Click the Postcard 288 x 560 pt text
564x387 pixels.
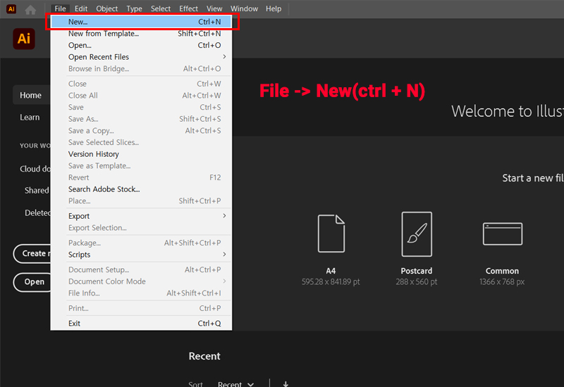coord(417,282)
